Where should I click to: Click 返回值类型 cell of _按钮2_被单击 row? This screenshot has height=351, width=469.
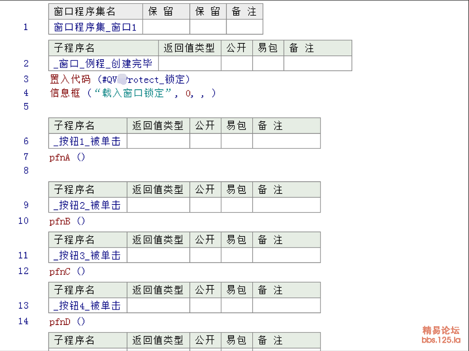tap(158, 205)
